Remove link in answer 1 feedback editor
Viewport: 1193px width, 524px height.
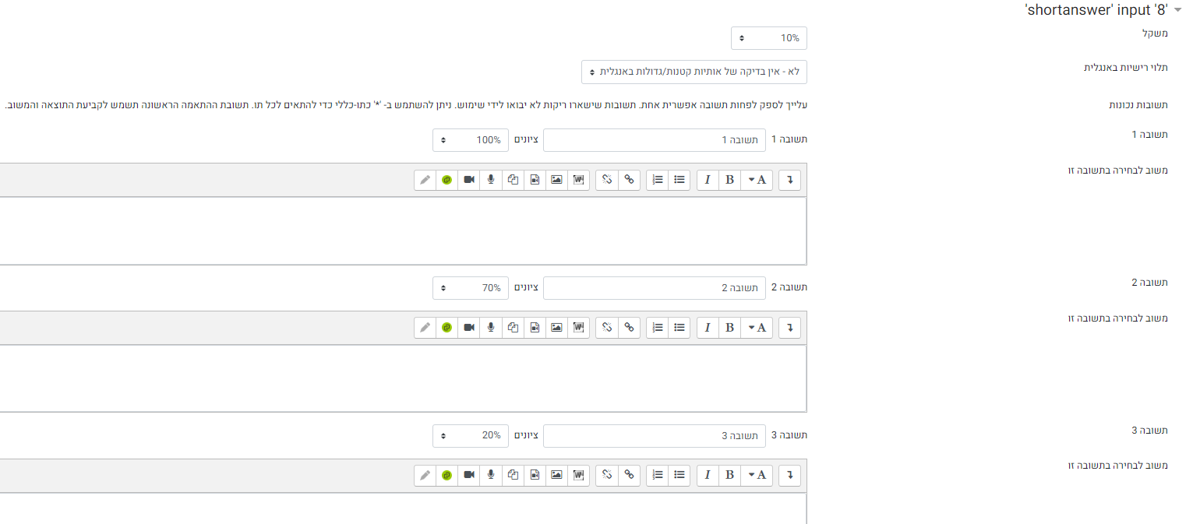(x=607, y=180)
